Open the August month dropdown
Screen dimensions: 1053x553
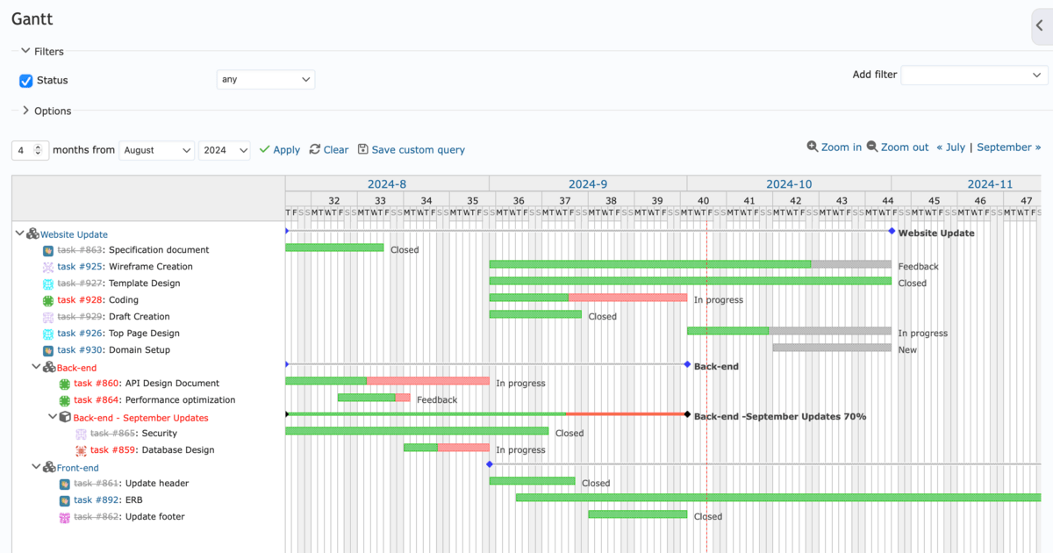point(156,149)
